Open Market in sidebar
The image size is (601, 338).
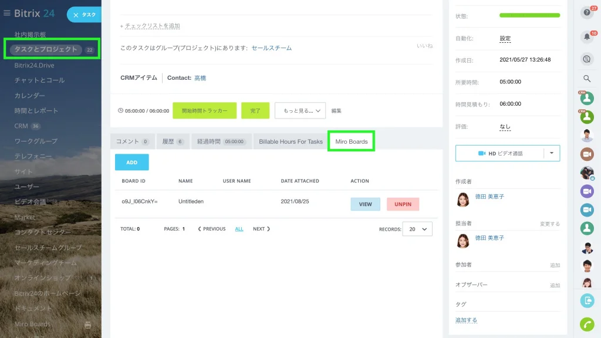pos(25,217)
